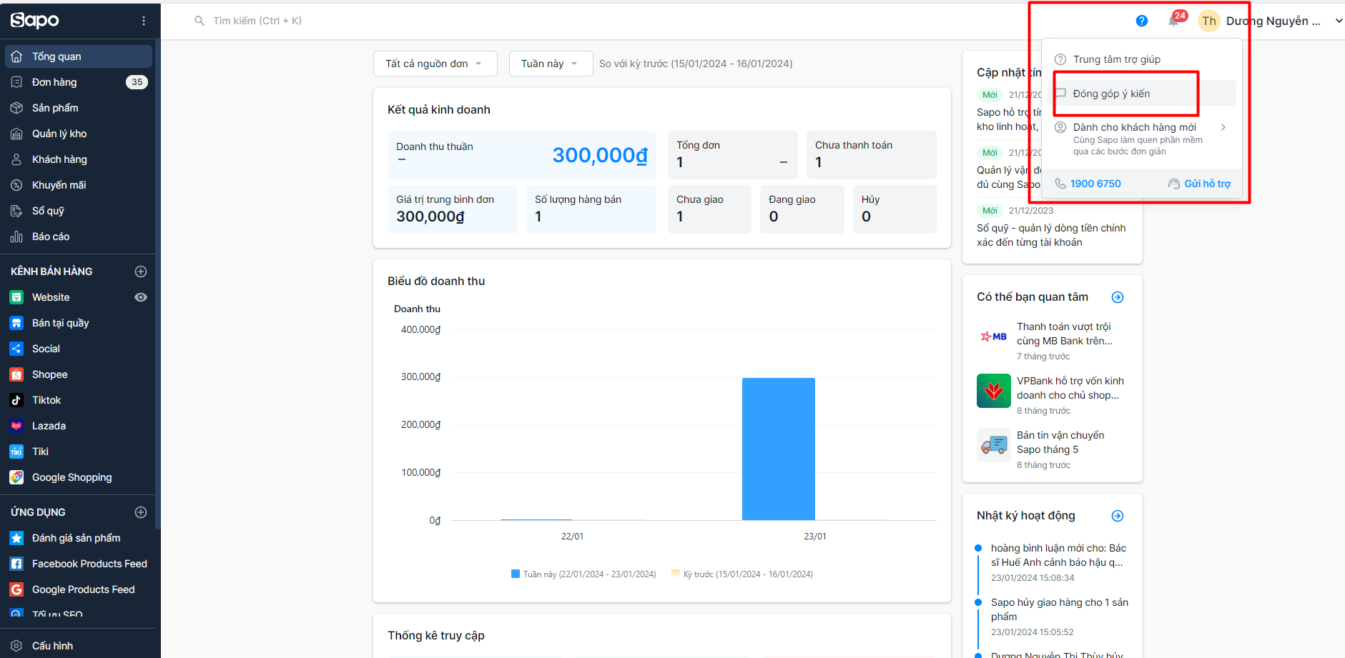
Task: Add a new app (Ứng dụng plus)
Action: [141, 512]
